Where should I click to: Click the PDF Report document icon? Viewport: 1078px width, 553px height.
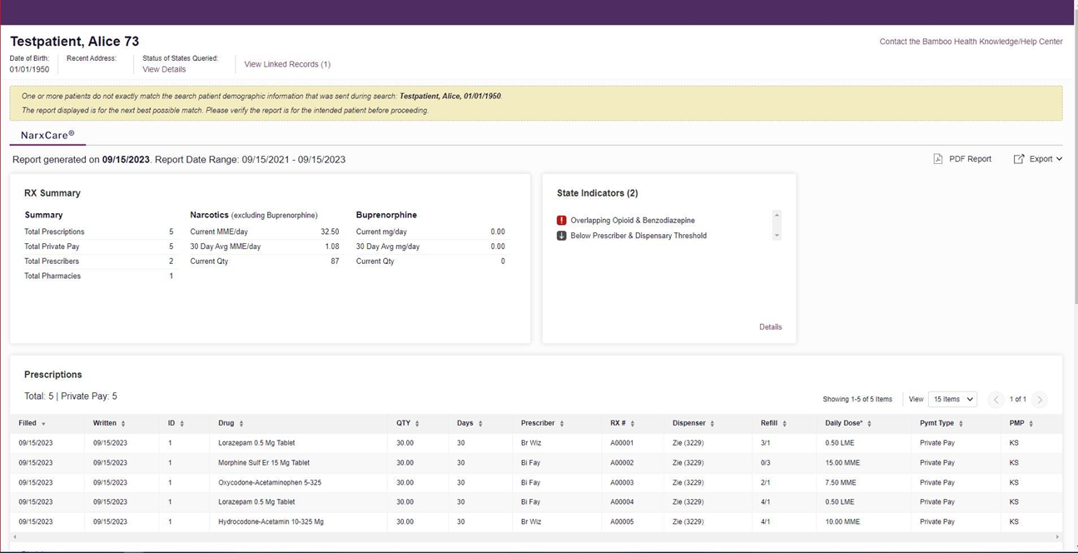point(937,159)
